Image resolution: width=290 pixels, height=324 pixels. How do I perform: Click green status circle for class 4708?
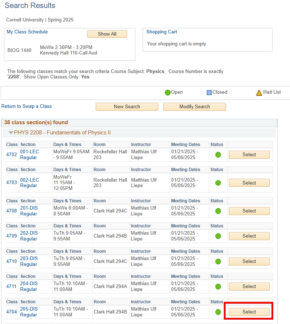[x=218, y=211]
